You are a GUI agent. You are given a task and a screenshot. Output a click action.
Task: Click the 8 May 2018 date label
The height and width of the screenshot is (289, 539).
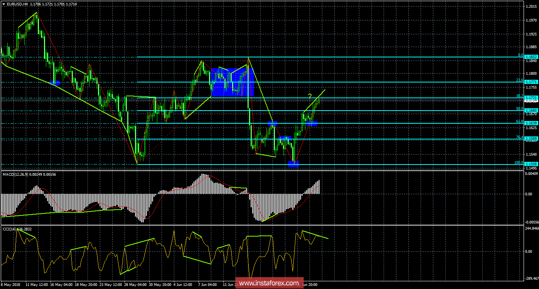[11, 285]
